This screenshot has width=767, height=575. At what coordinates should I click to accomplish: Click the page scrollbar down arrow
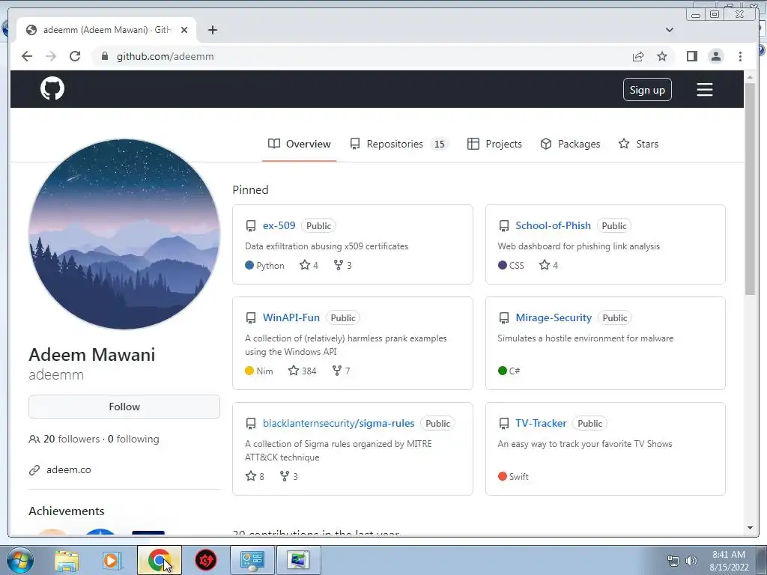(750, 528)
